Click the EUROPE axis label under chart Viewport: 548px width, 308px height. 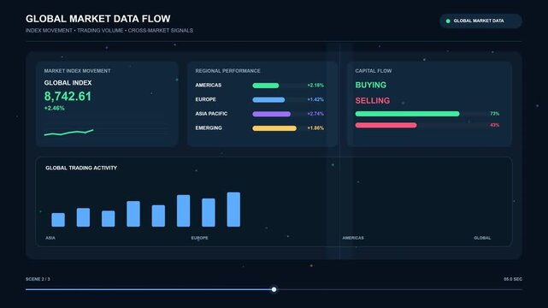point(199,238)
